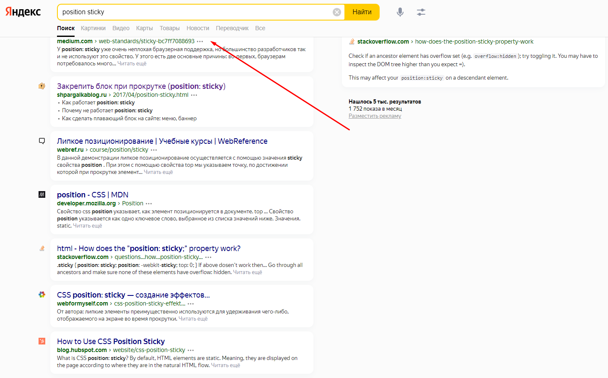Start voice search with the microphone icon
608x378 pixels.
point(400,12)
